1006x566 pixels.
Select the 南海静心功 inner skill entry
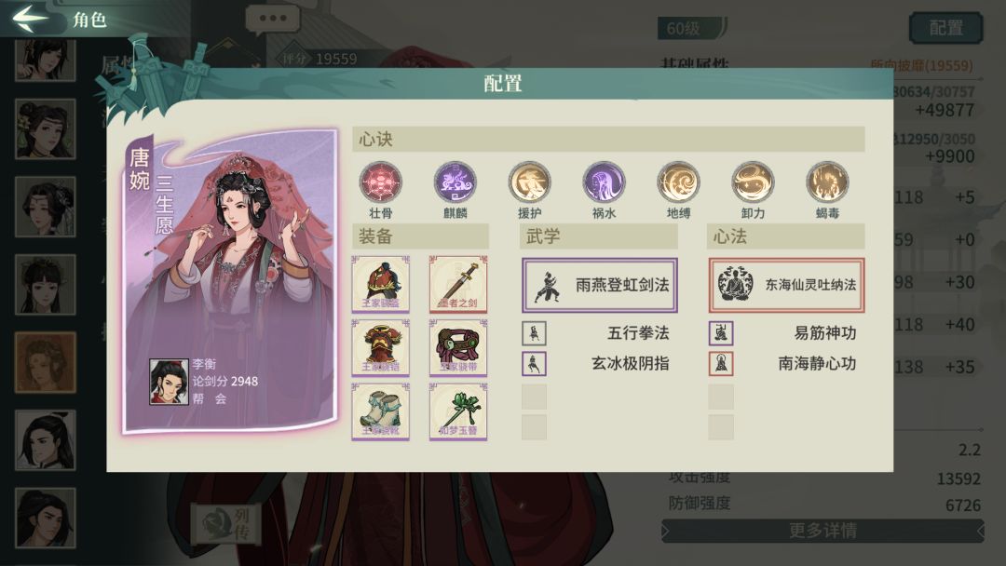[783, 363]
